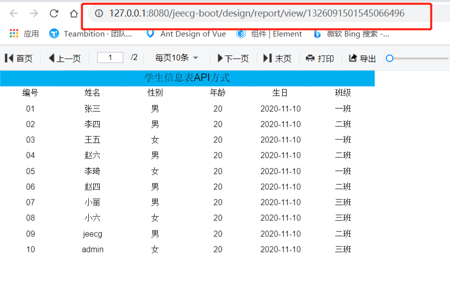The image size is (450, 288).
Task: Select the name cell 李四
Action: point(92,124)
